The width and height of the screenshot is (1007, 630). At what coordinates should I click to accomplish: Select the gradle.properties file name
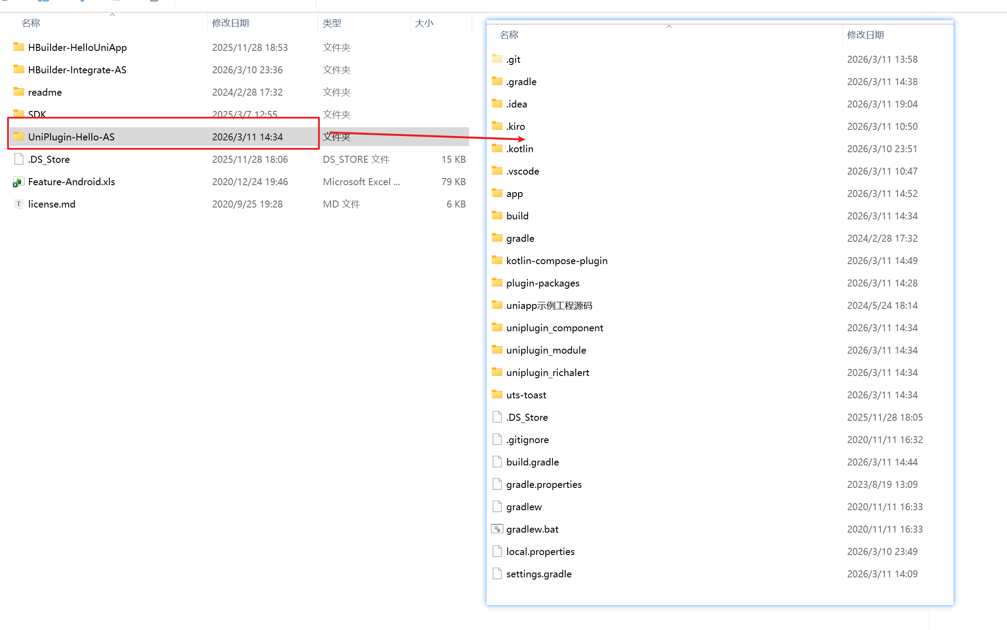544,485
